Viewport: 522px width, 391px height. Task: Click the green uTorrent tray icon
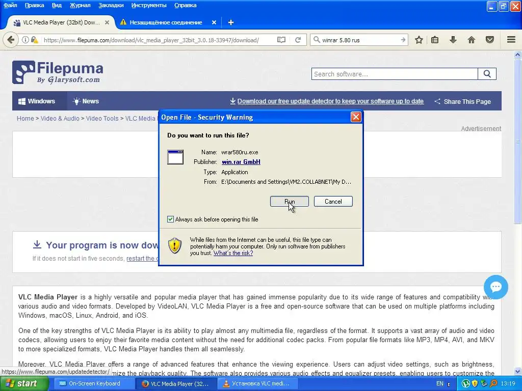click(x=466, y=384)
